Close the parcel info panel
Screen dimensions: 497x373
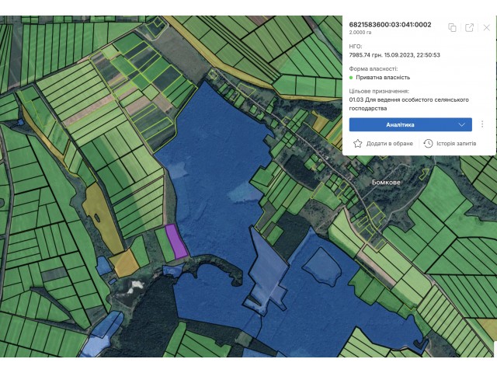pos(487,28)
